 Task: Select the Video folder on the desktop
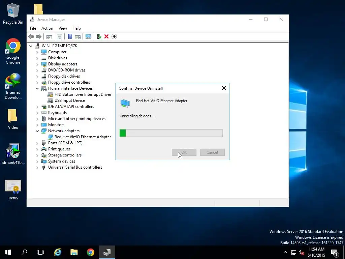click(x=13, y=119)
